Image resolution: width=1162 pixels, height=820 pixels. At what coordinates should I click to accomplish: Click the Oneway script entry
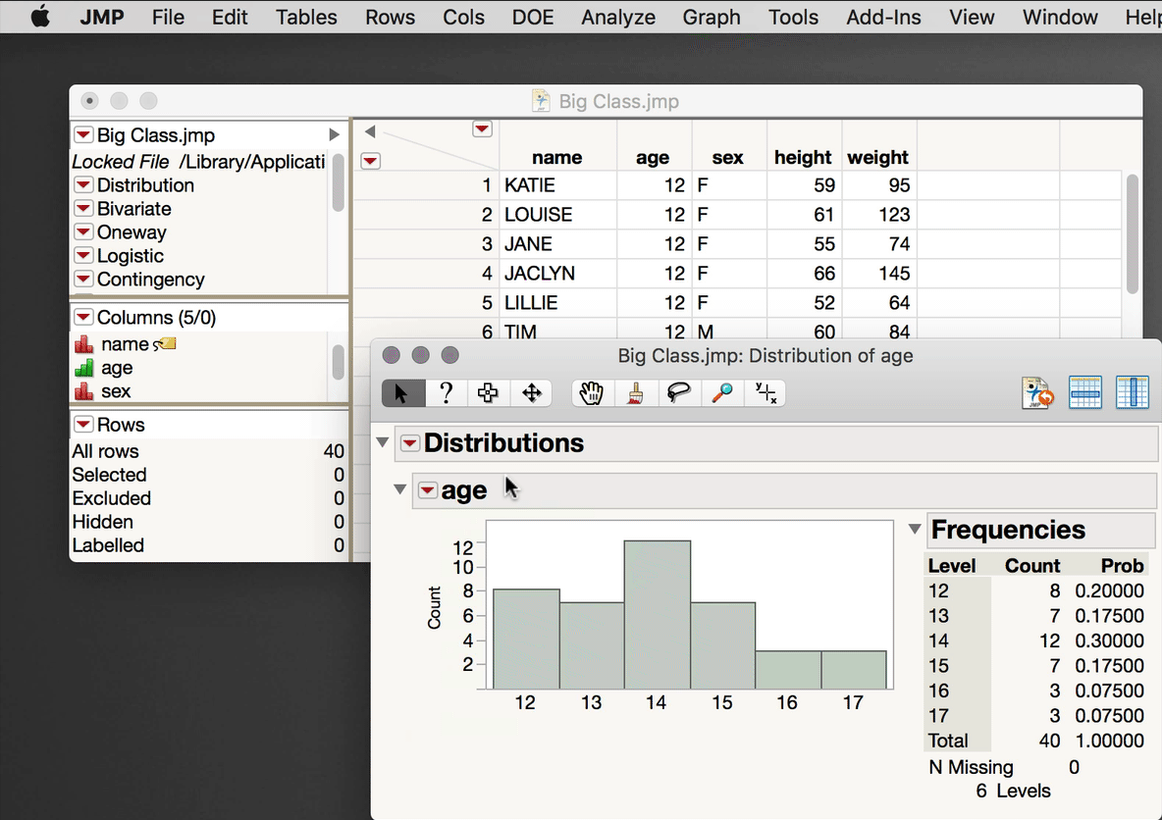tap(130, 232)
